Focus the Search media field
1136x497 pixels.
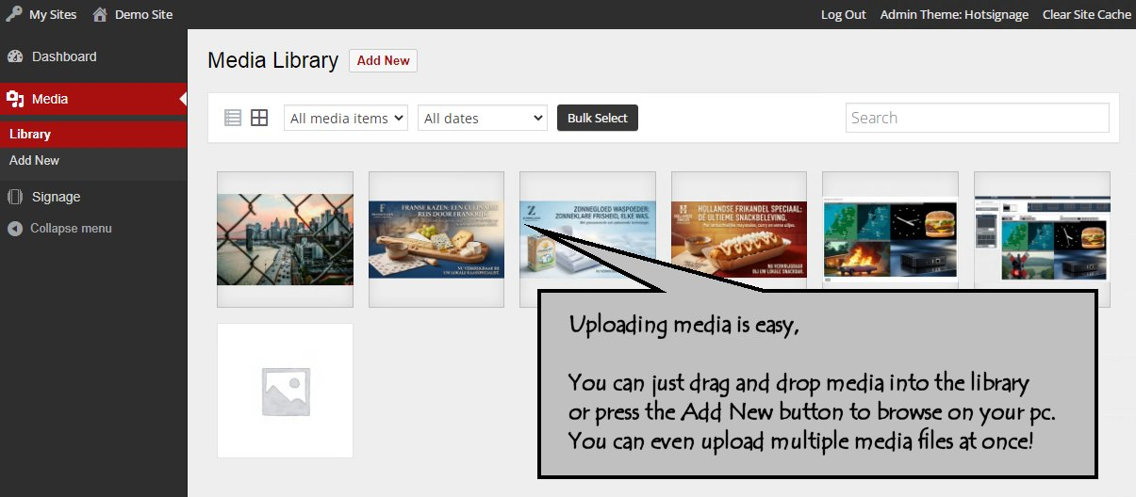[977, 118]
